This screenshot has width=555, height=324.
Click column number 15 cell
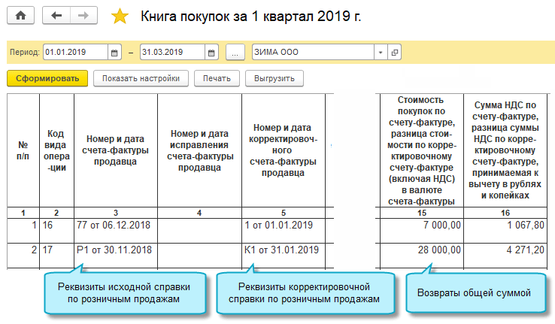point(422,213)
